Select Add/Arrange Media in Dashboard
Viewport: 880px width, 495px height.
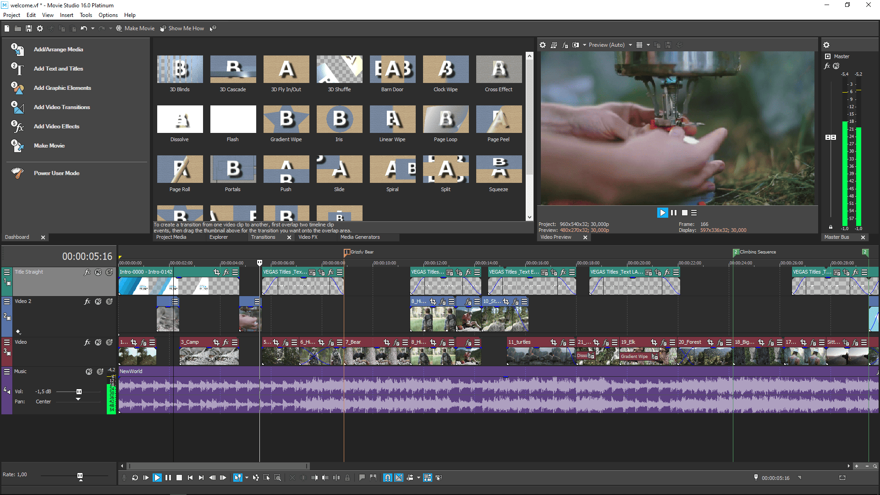(x=58, y=49)
